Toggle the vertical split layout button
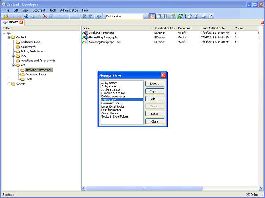 [x=165, y=16]
